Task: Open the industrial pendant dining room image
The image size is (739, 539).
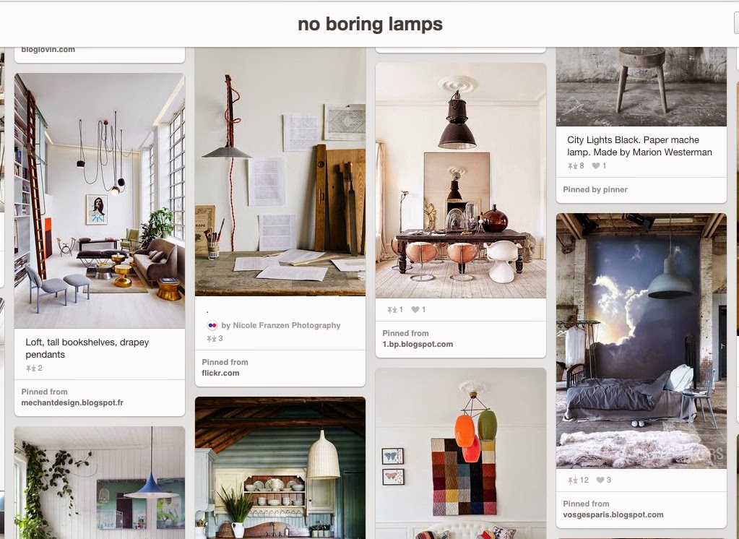Action: tap(461, 181)
